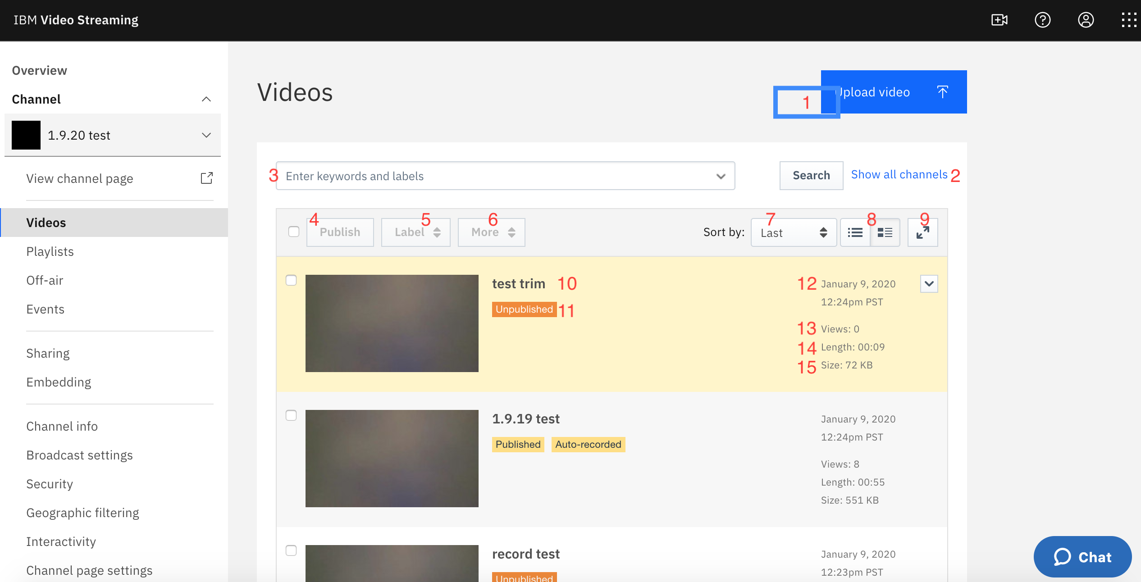The width and height of the screenshot is (1141, 582).
Task: Open the record test video thumbnail
Action: [392, 563]
